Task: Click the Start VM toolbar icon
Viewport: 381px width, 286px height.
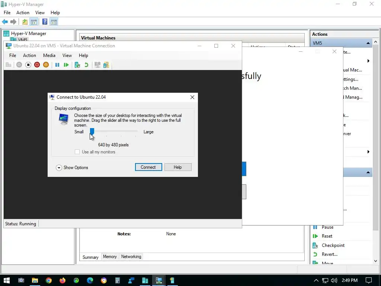Action: [x=19, y=65]
